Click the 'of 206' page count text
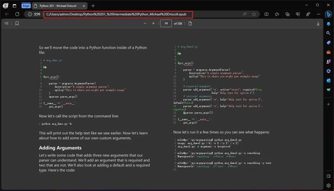This screenshot has height=191, width=334. click(178, 23)
